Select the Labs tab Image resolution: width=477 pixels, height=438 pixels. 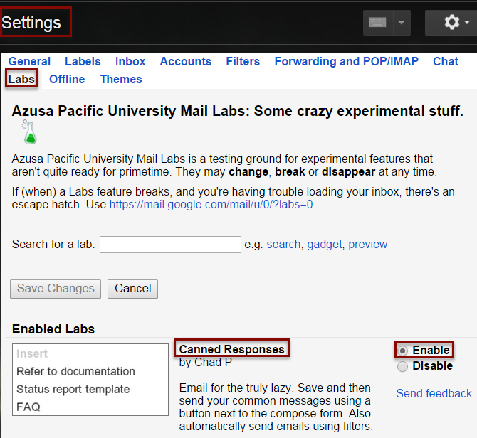[x=21, y=79]
